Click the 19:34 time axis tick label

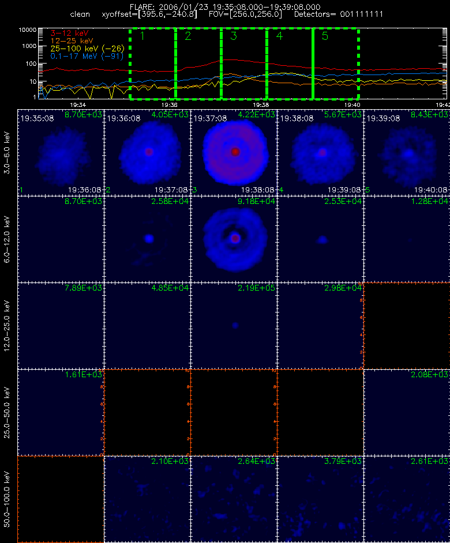pos(78,105)
